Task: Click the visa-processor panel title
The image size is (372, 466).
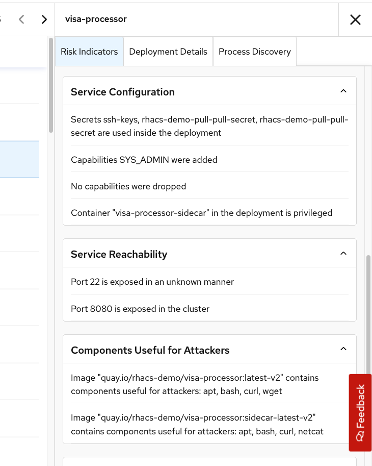Action: [96, 19]
